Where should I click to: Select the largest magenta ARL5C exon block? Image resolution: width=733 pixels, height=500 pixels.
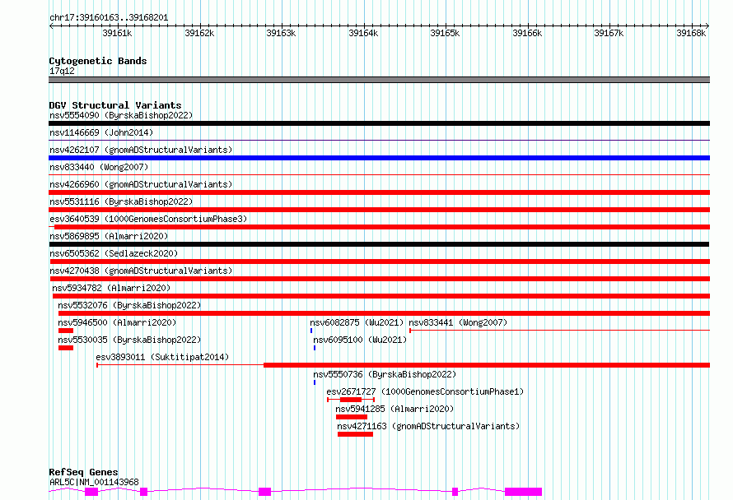[524, 492]
